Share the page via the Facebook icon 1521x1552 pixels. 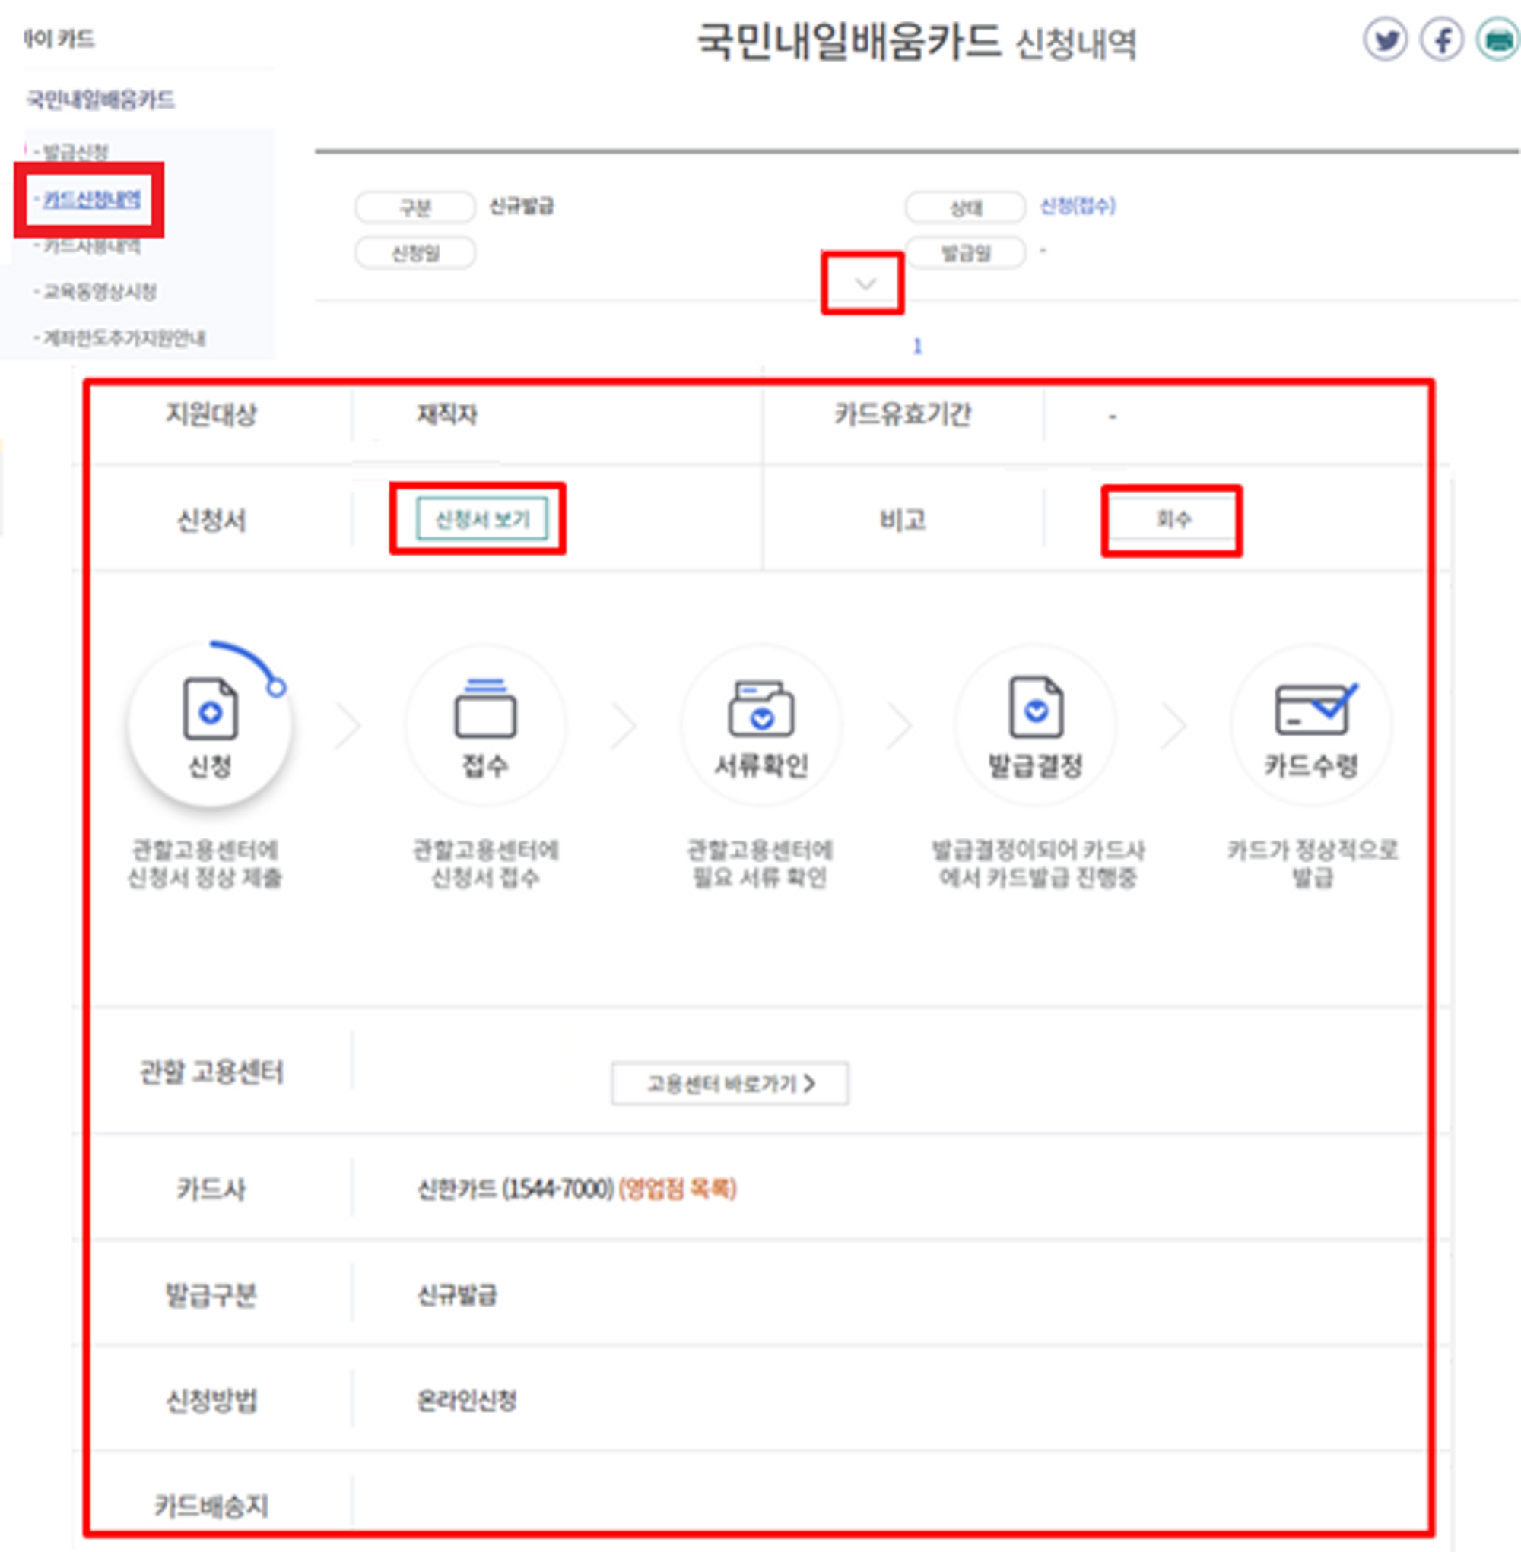click(x=1440, y=38)
